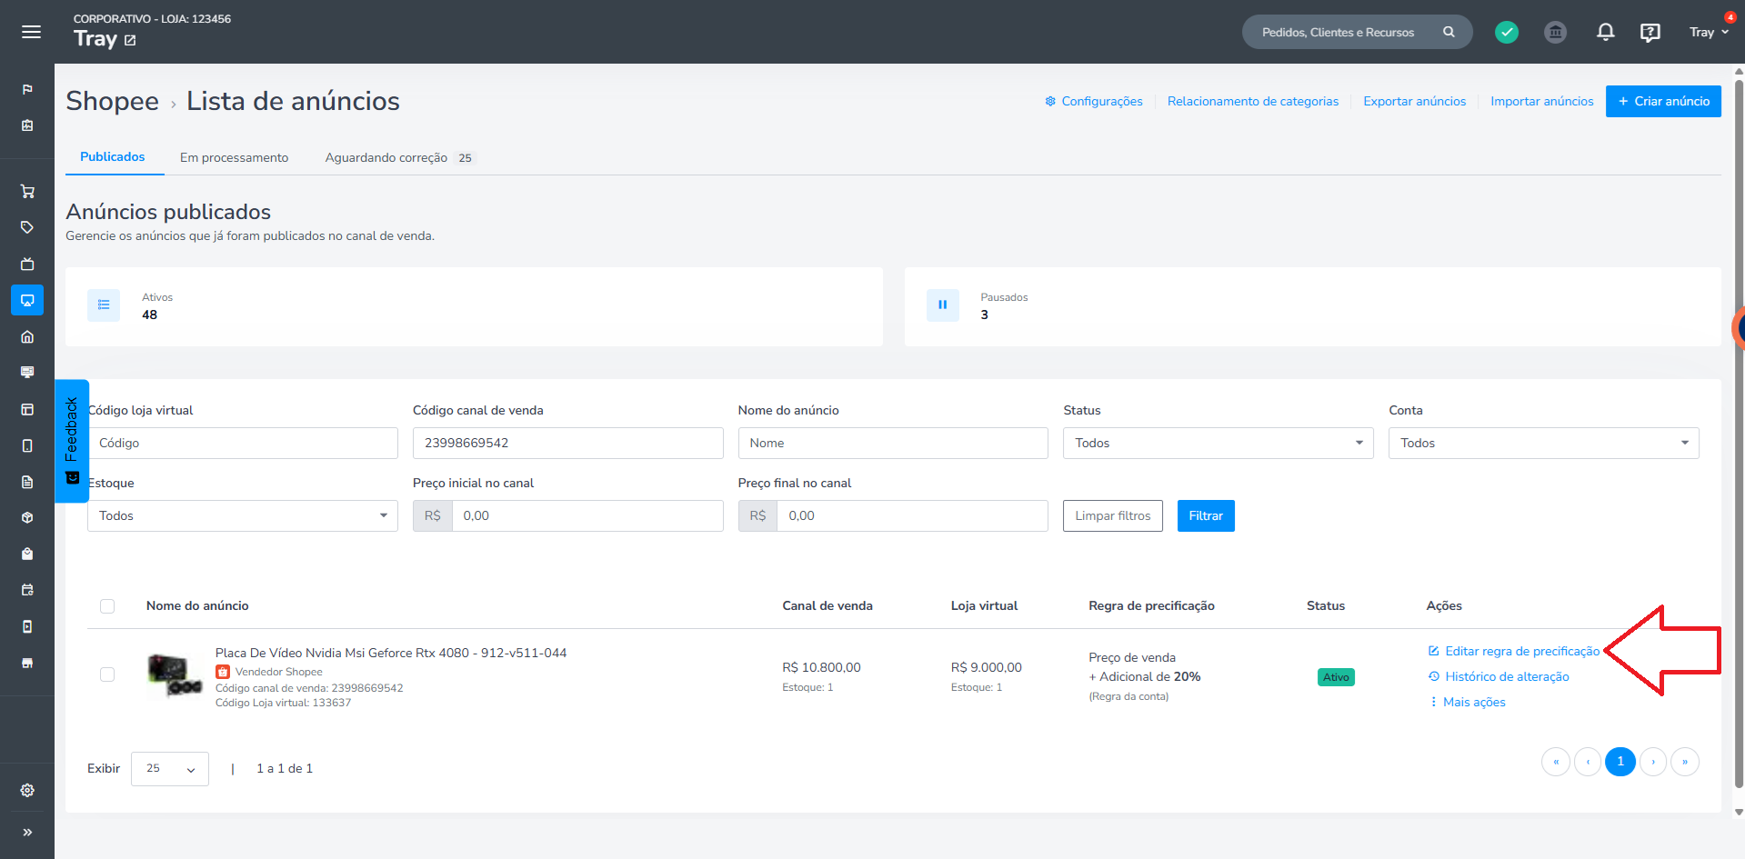Open the Conta dropdown filter
1745x859 pixels.
(x=1543, y=443)
